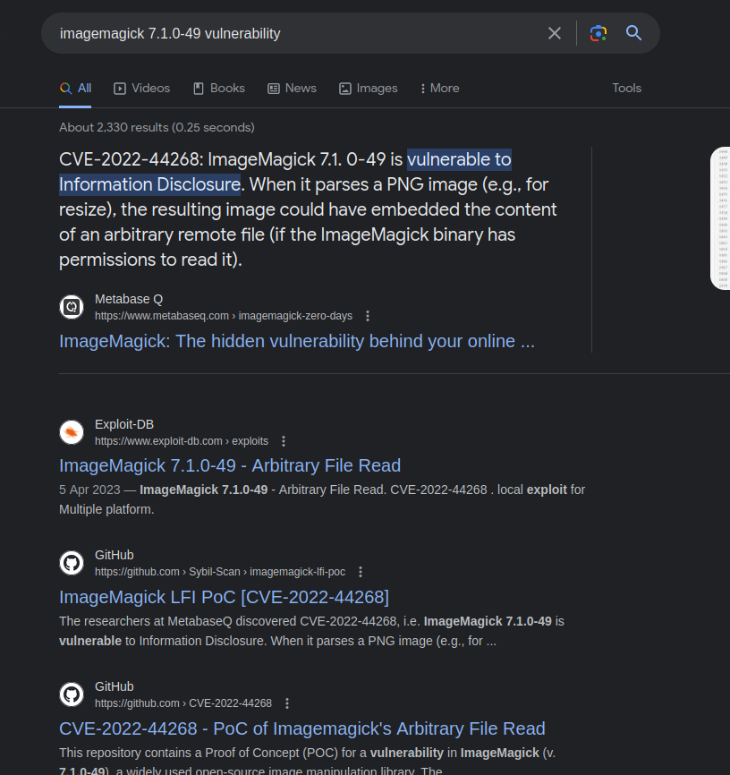Switch to the Videos tab
This screenshot has width=730, height=775.
click(x=141, y=88)
